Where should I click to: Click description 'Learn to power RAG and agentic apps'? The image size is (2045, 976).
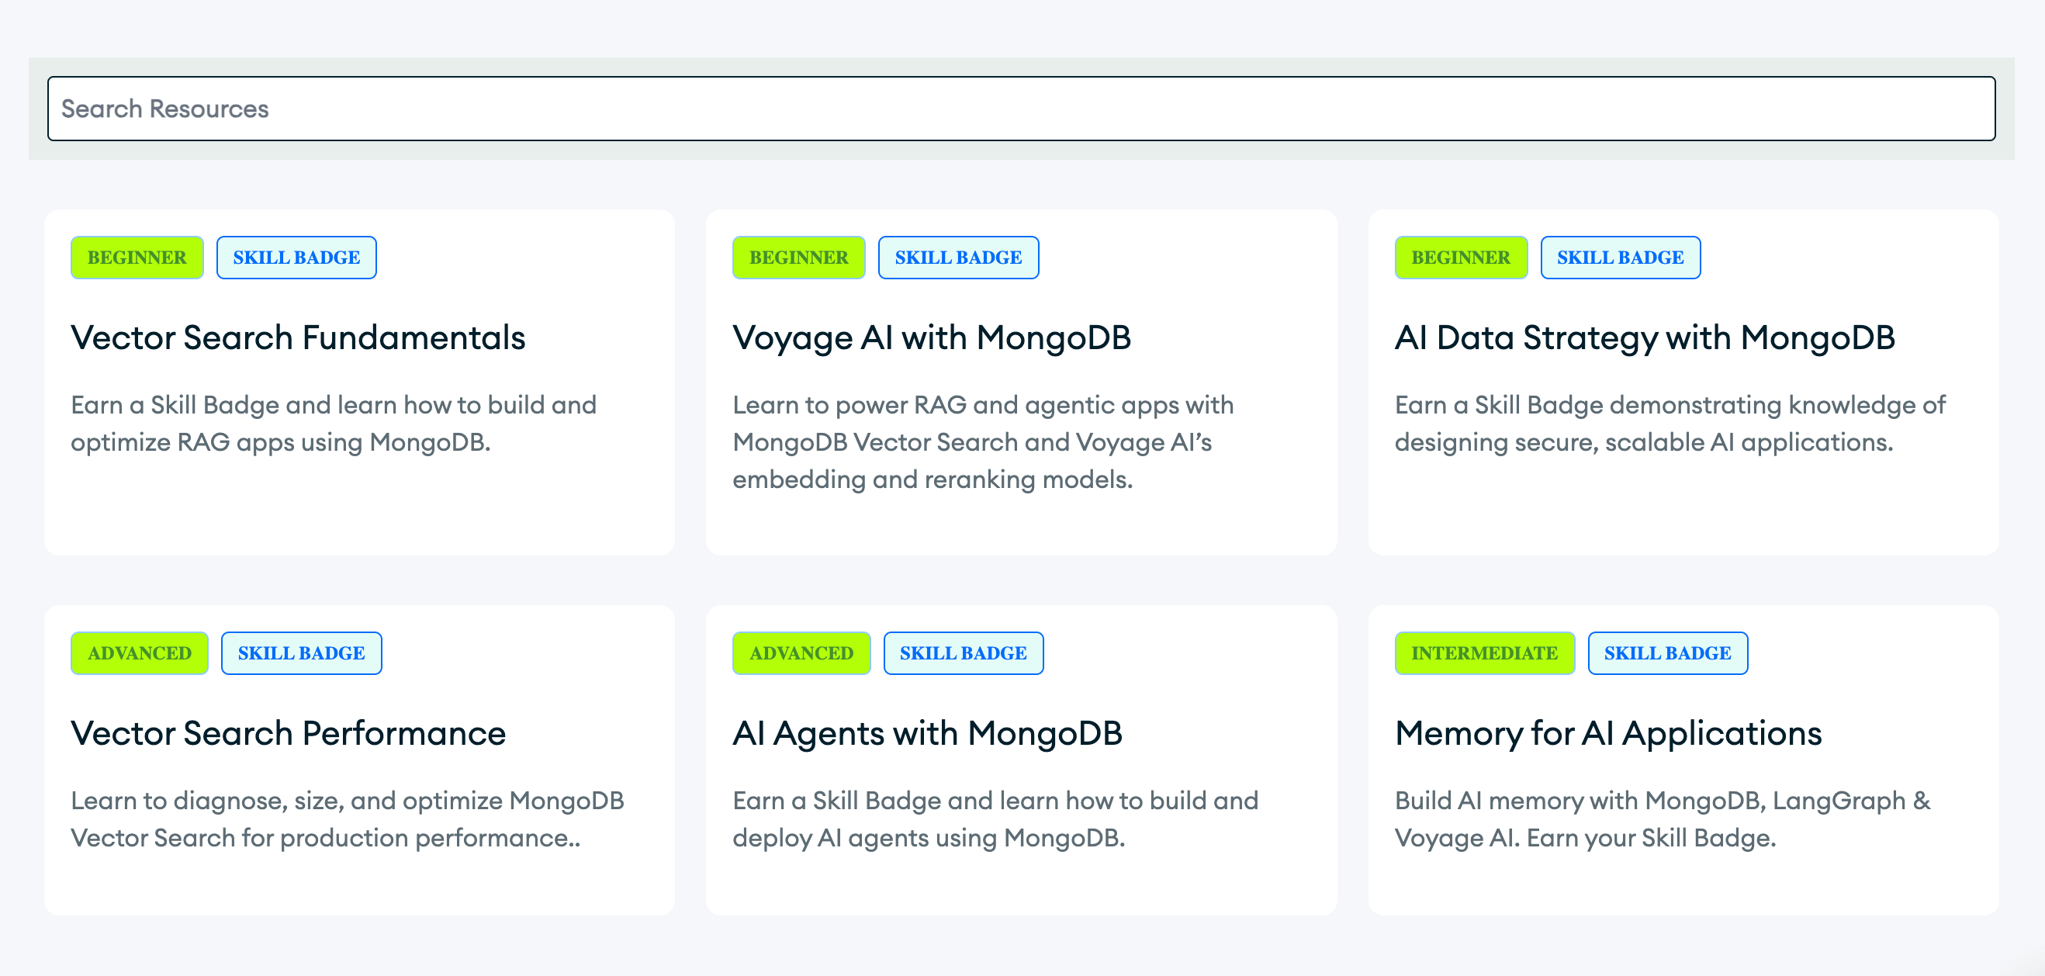pyautogui.click(x=983, y=441)
